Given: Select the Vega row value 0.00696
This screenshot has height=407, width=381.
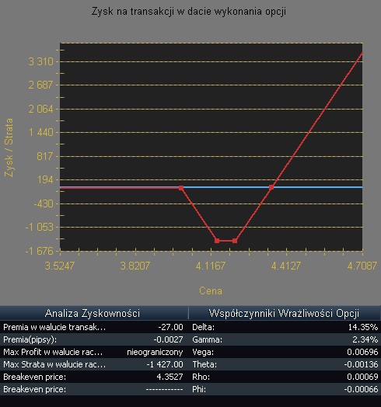Looking at the screenshot, I should (362, 352).
